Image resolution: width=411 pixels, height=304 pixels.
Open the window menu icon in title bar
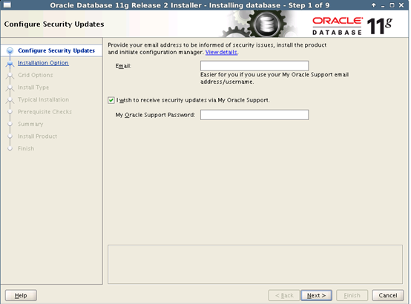tap(7, 5)
